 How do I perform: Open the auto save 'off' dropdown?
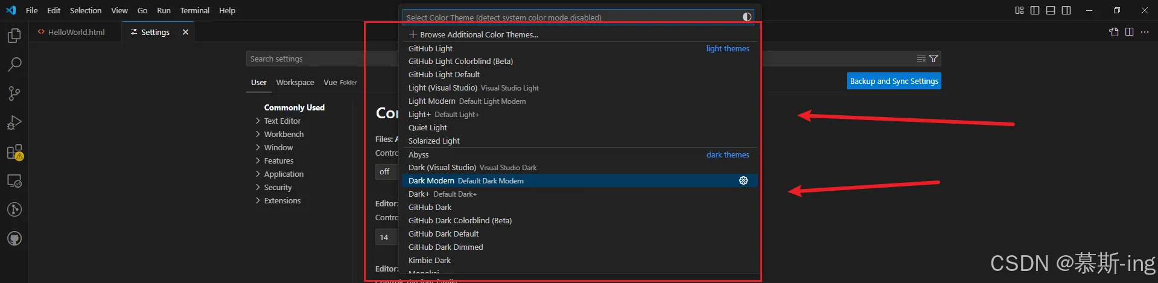pos(386,172)
